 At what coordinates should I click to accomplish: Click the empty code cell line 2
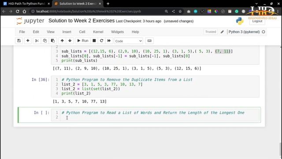click(x=160, y=117)
